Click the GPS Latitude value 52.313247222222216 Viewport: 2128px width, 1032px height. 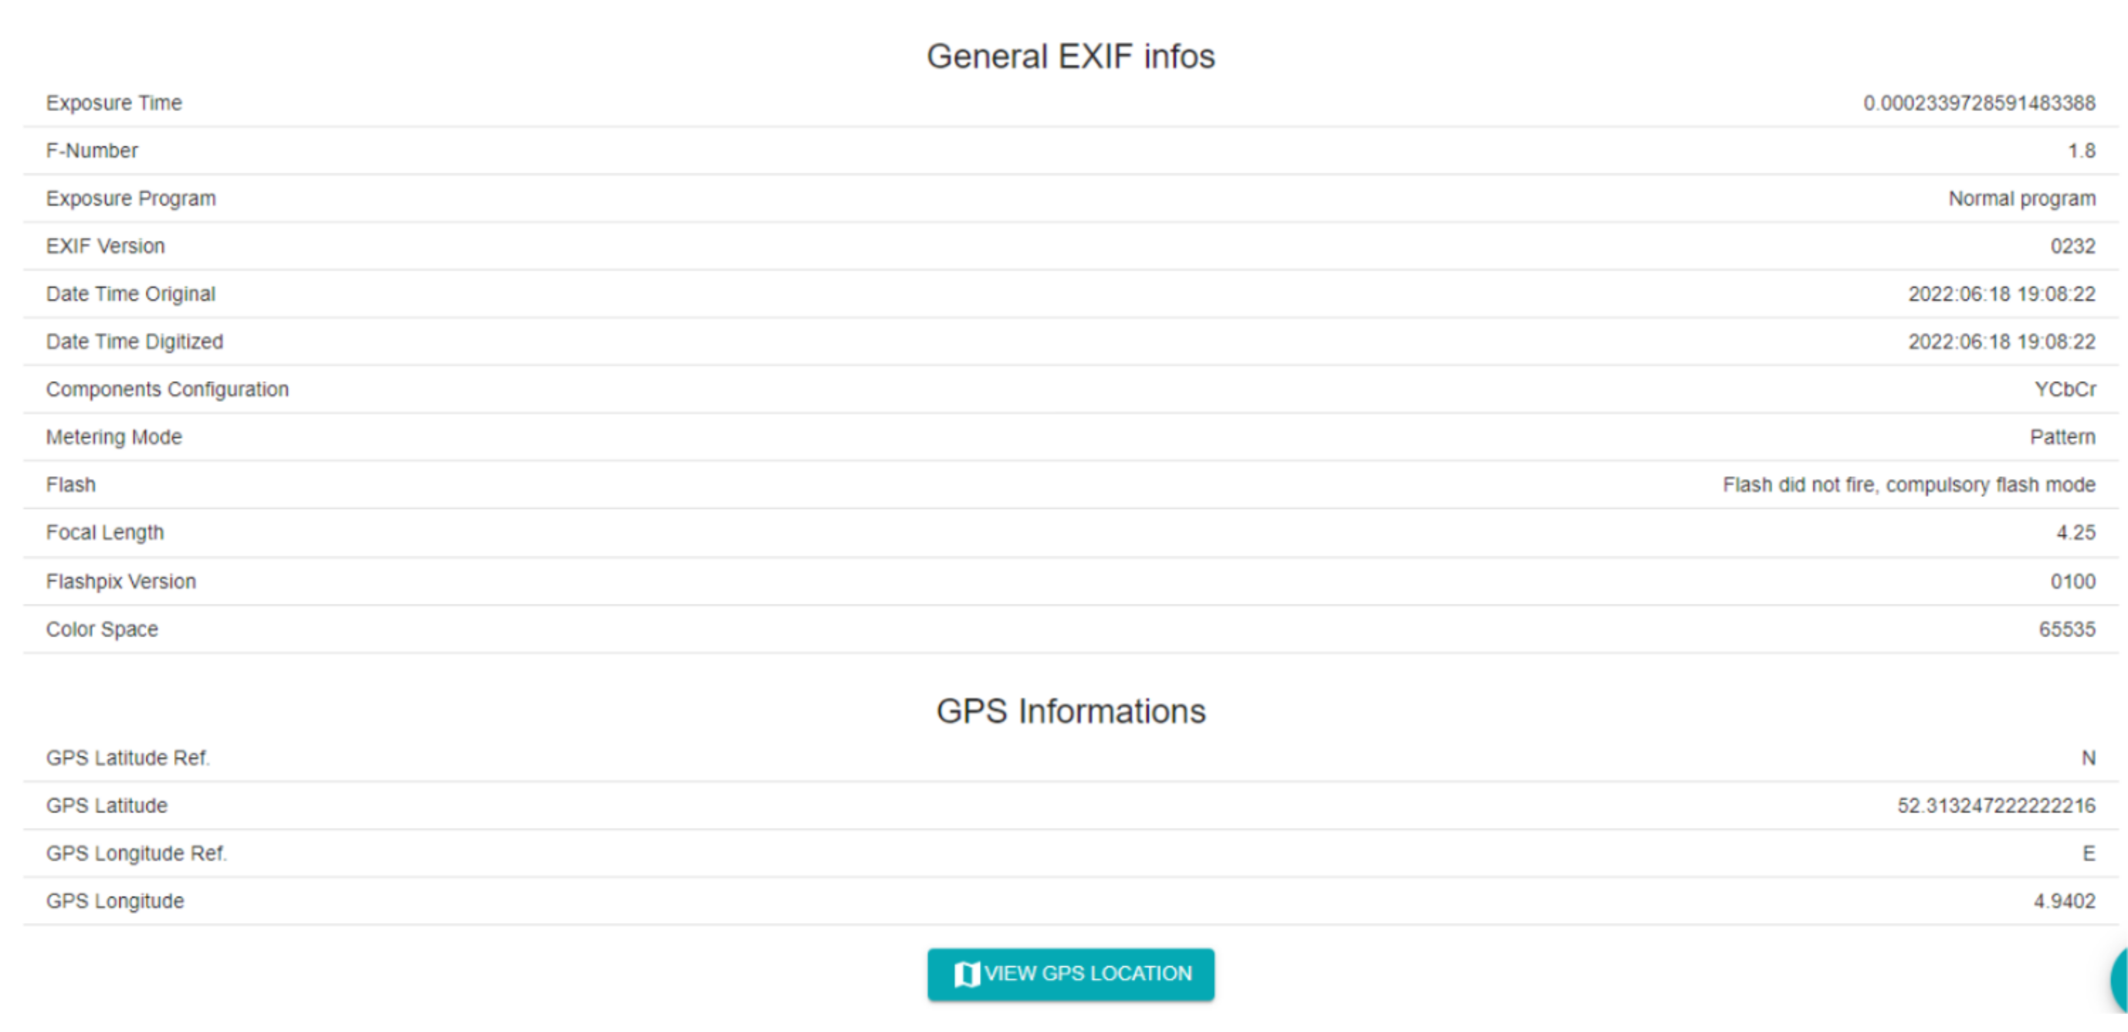(x=1996, y=805)
